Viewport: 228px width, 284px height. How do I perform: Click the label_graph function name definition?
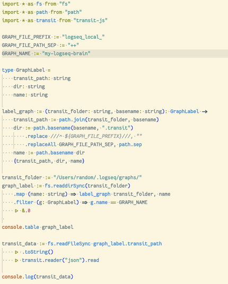[17, 111]
